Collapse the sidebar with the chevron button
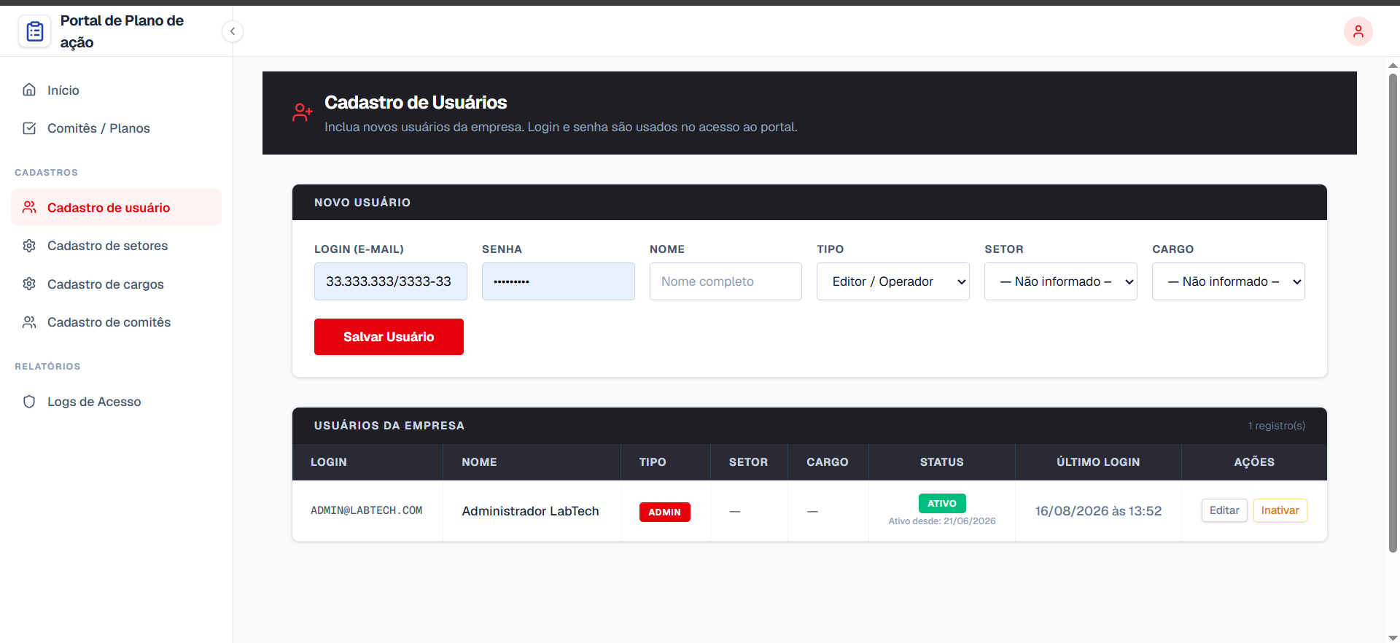The height and width of the screenshot is (643, 1400). [233, 31]
